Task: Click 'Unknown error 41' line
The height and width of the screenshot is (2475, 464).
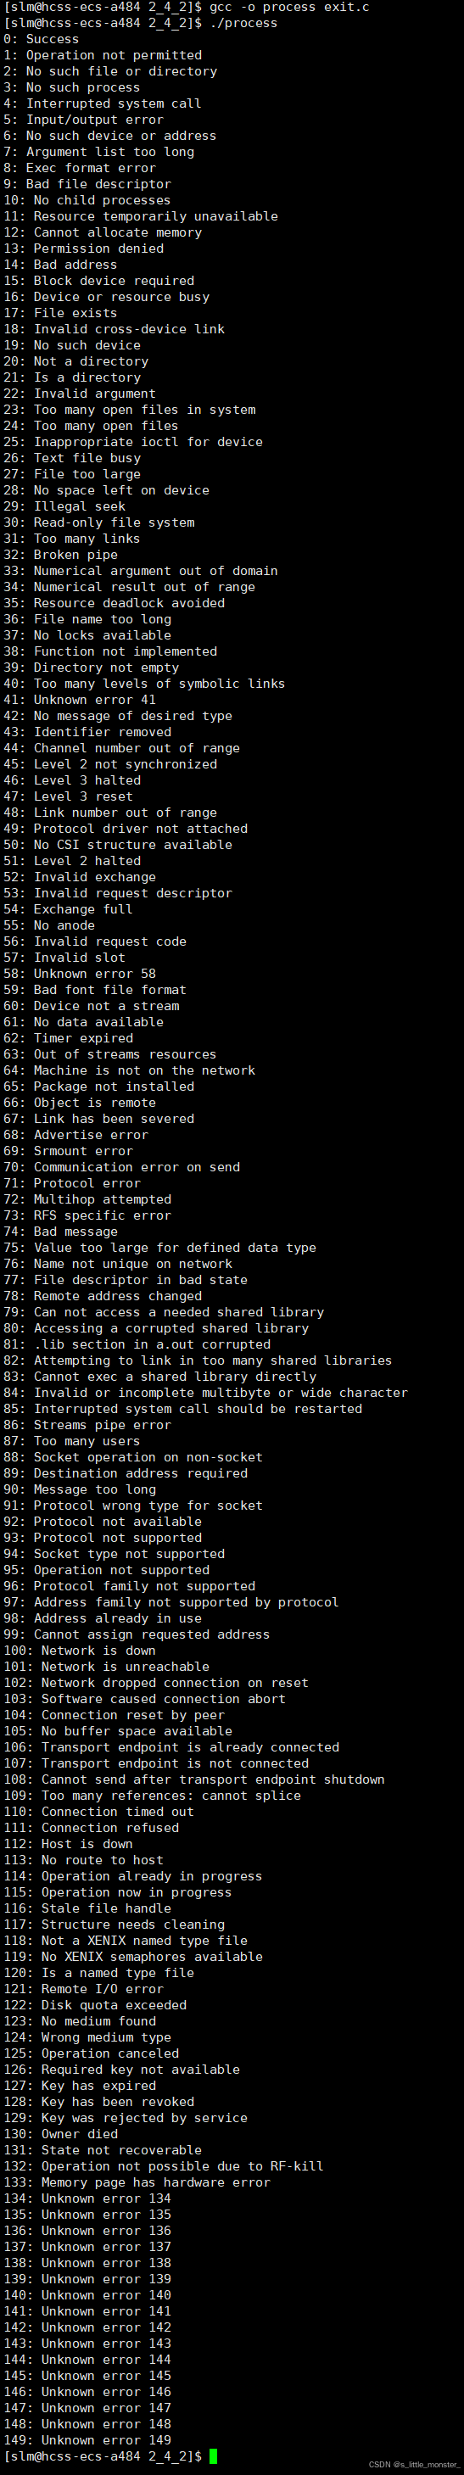Action: [x=80, y=700]
